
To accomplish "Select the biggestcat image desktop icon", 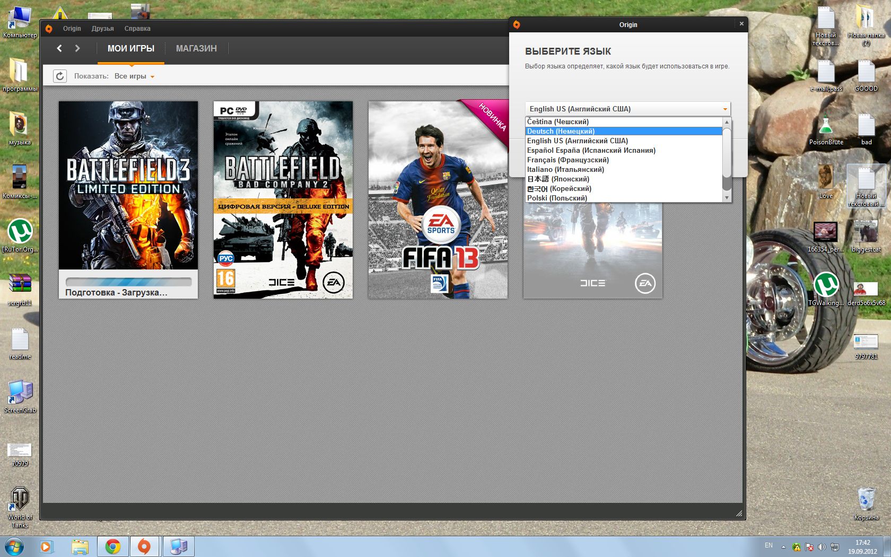I will 866,236.
